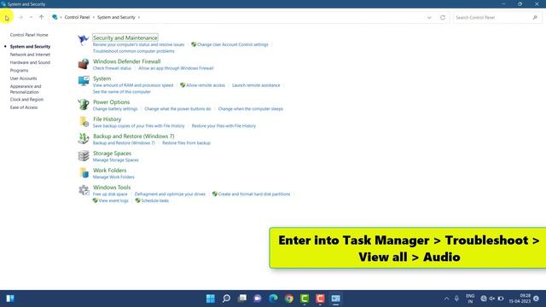Select Programs in sidebar
The height and width of the screenshot is (307, 546).
coord(19,70)
